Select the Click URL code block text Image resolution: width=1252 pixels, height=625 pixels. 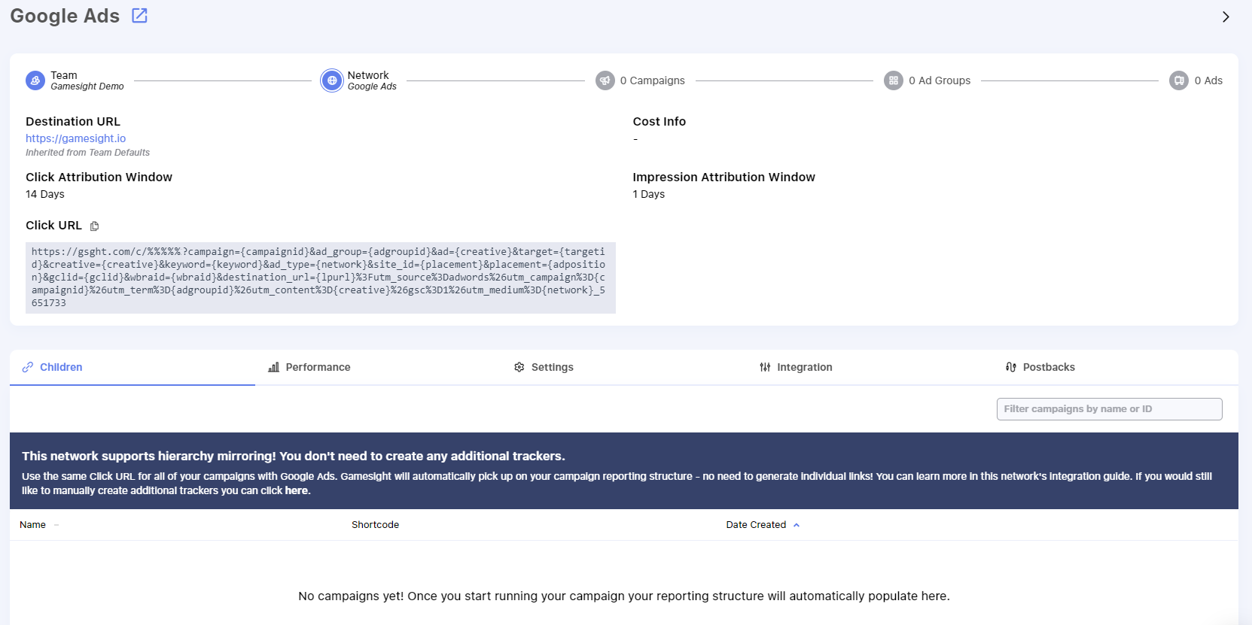pos(321,278)
